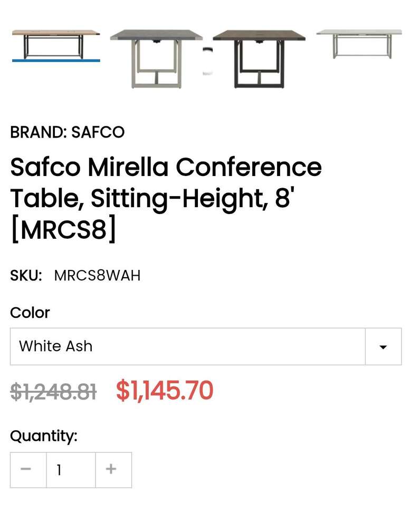This screenshot has height=506, width=411.
Task: Show the dark brown table thumbnail
Action: (259, 57)
